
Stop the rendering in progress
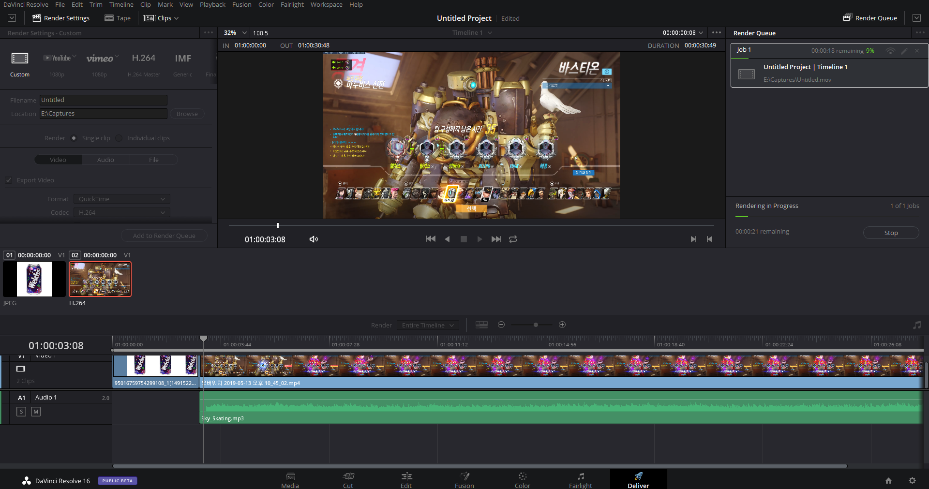891,233
